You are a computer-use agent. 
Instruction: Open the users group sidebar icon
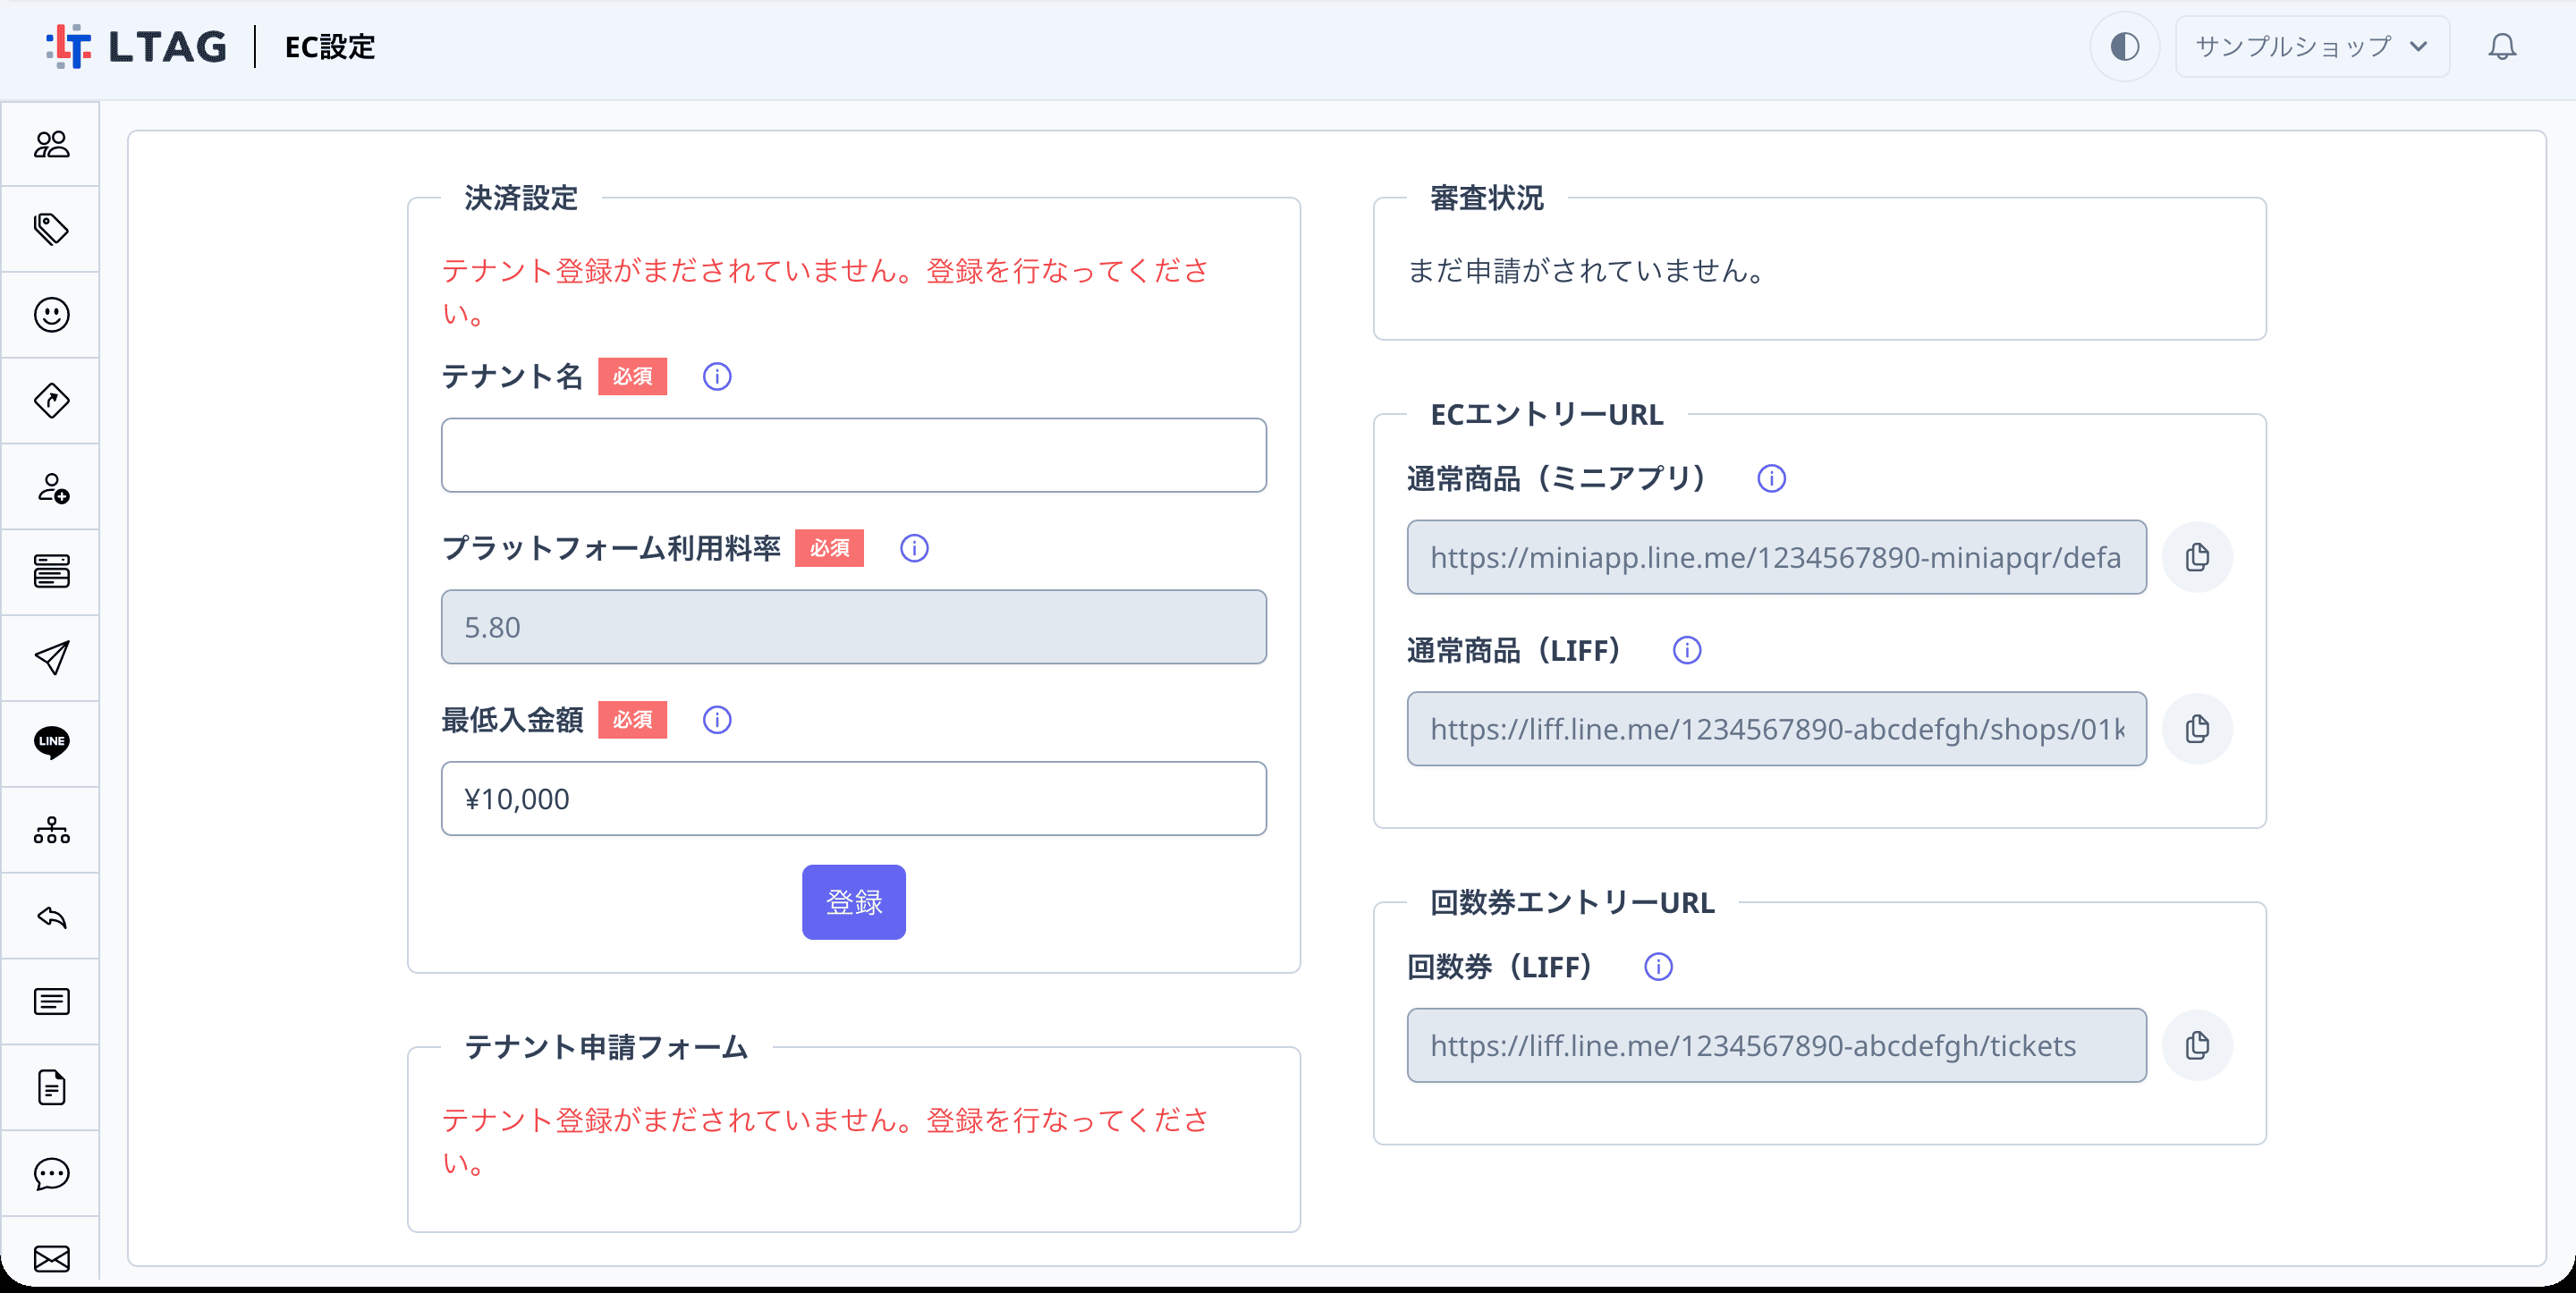51,144
